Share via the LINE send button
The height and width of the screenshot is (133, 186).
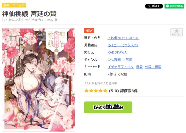pyautogui.click(x=174, y=6)
